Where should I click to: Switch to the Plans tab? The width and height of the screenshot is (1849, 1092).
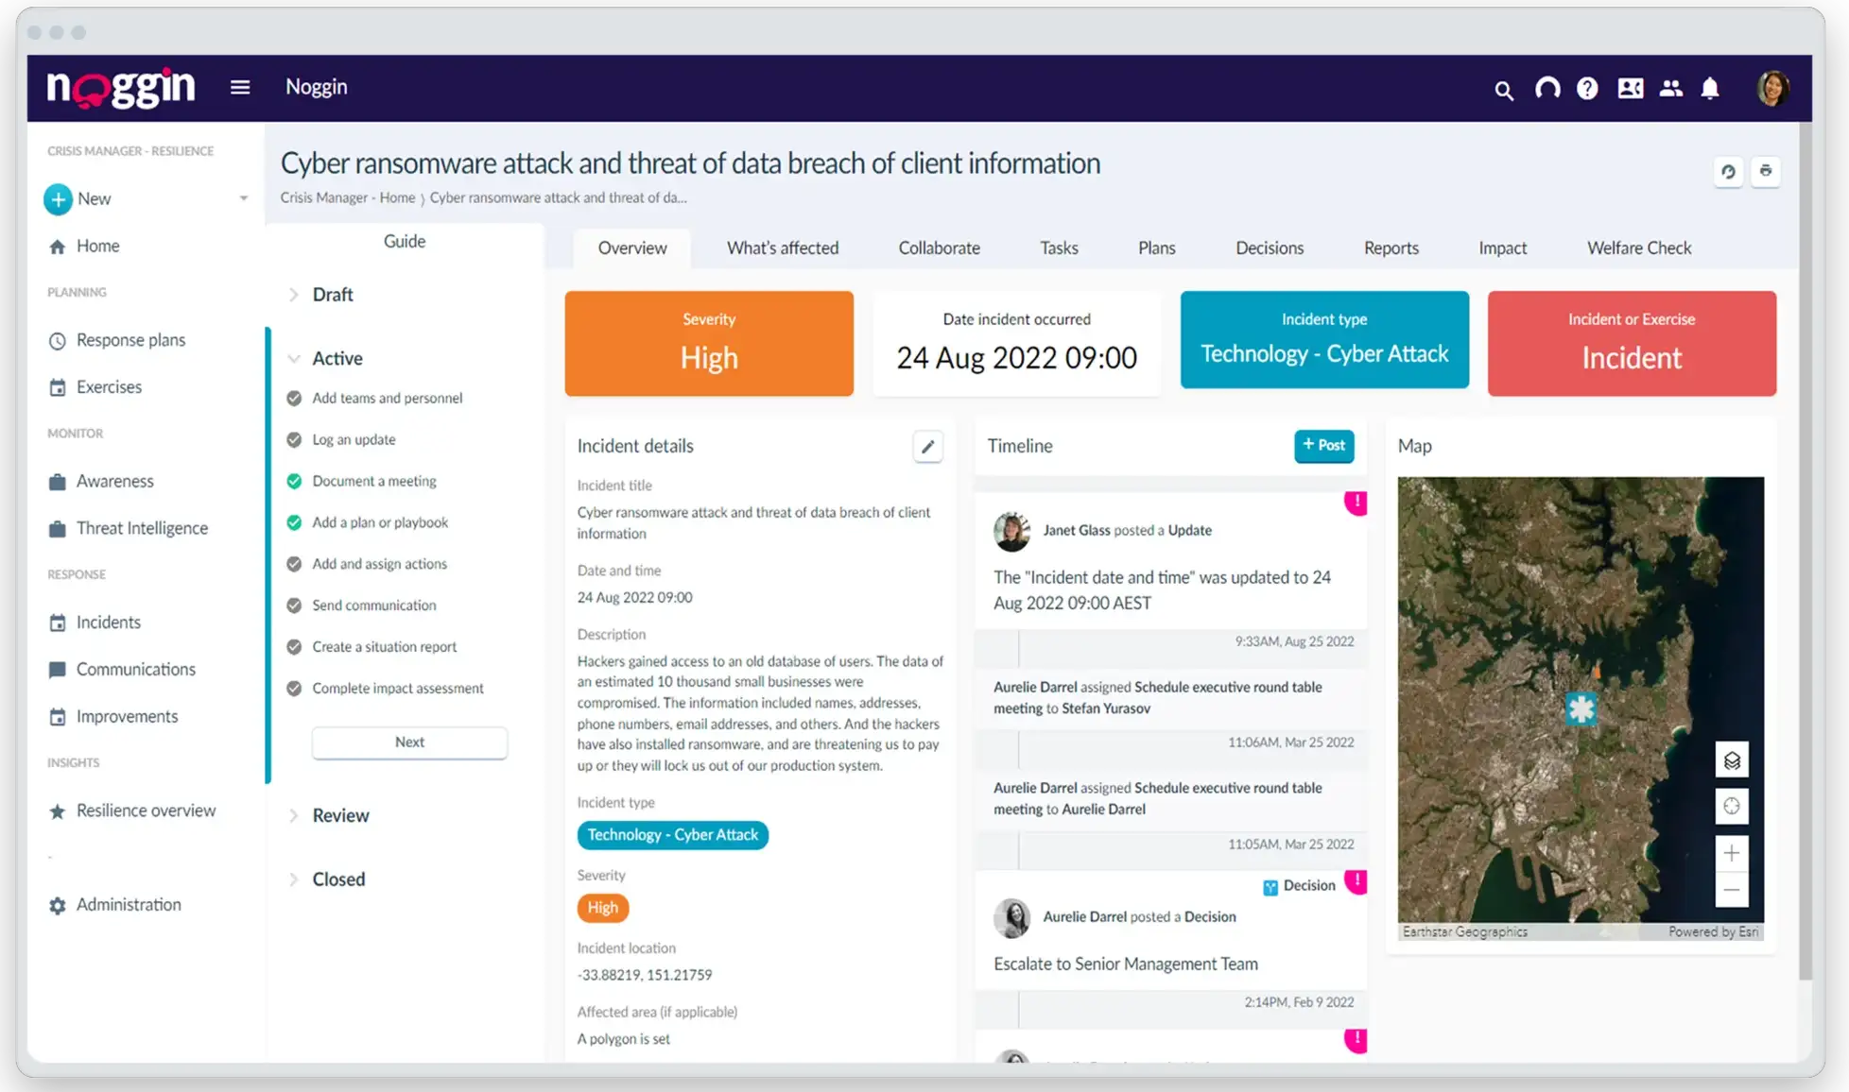pos(1156,248)
